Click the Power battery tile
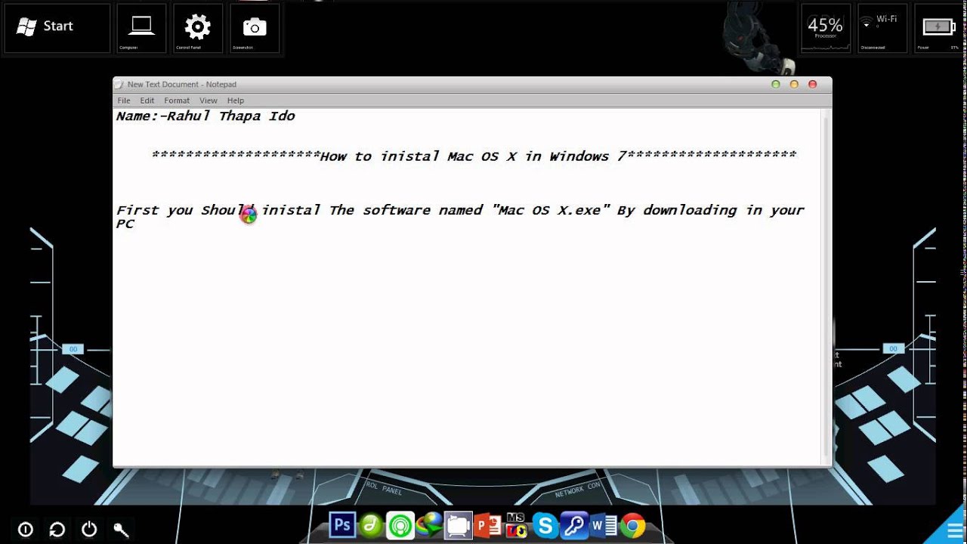 point(938,28)
